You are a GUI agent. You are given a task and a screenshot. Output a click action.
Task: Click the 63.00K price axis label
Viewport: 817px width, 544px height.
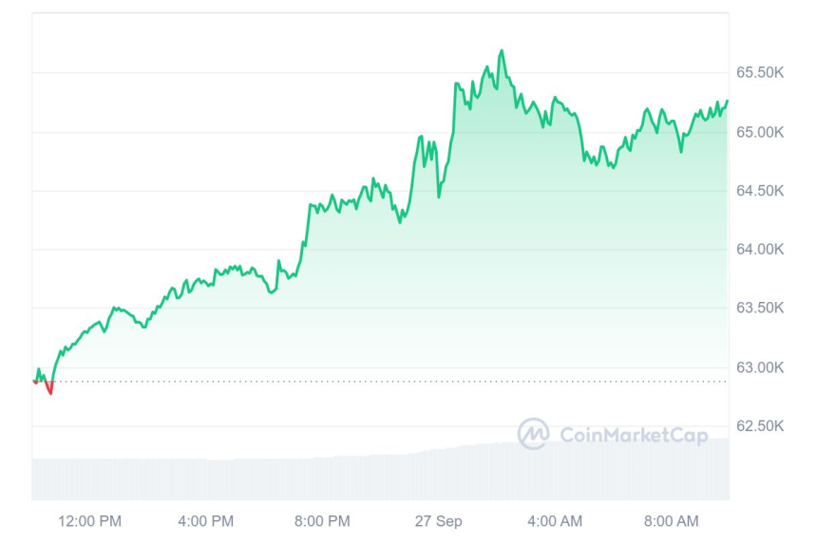760,367
